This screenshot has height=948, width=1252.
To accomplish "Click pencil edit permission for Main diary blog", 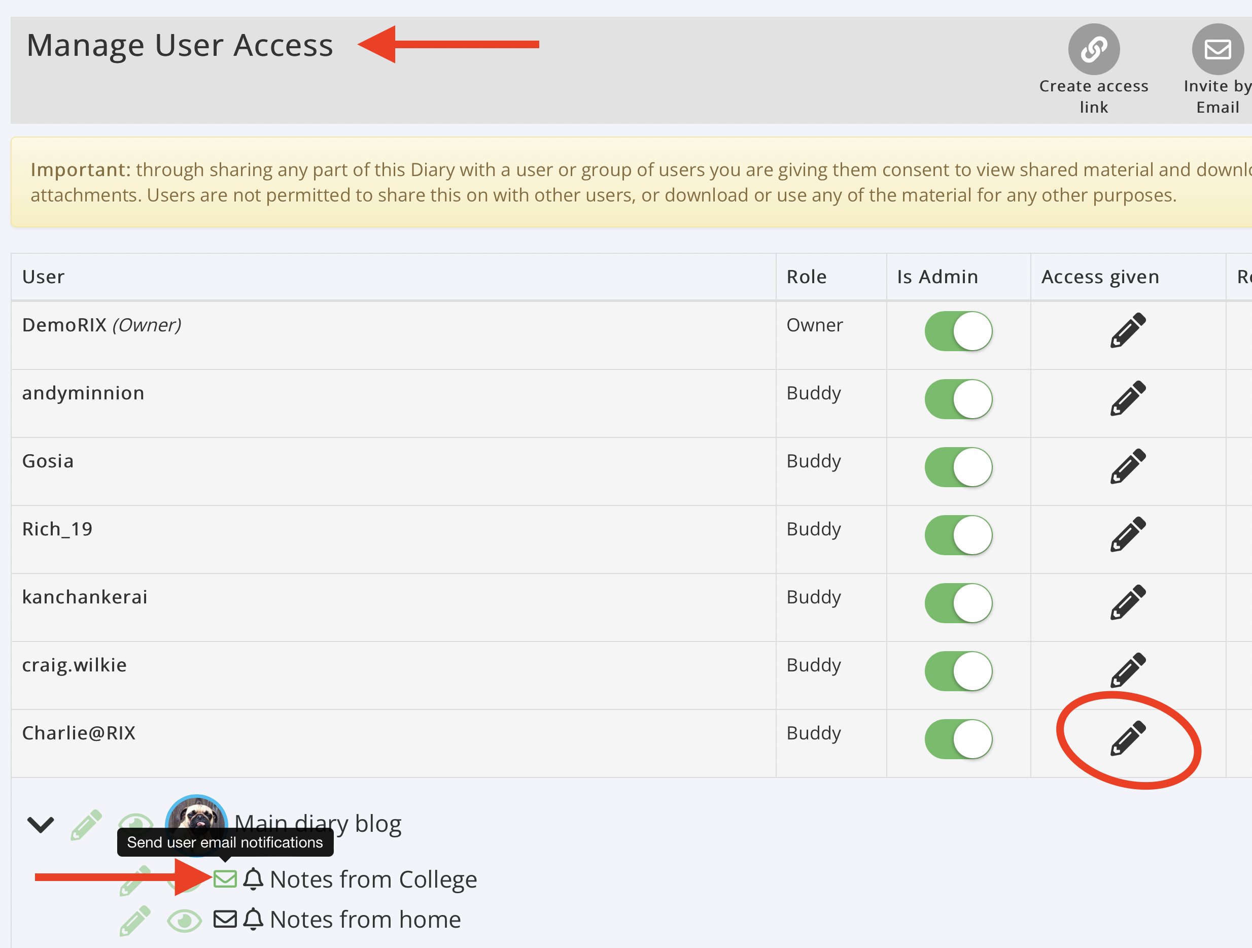I will (86, 825).
